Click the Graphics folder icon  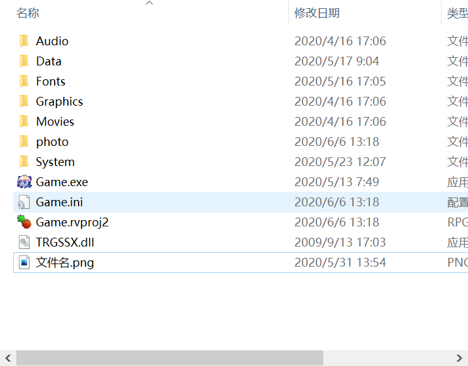(x=24, y=101)
